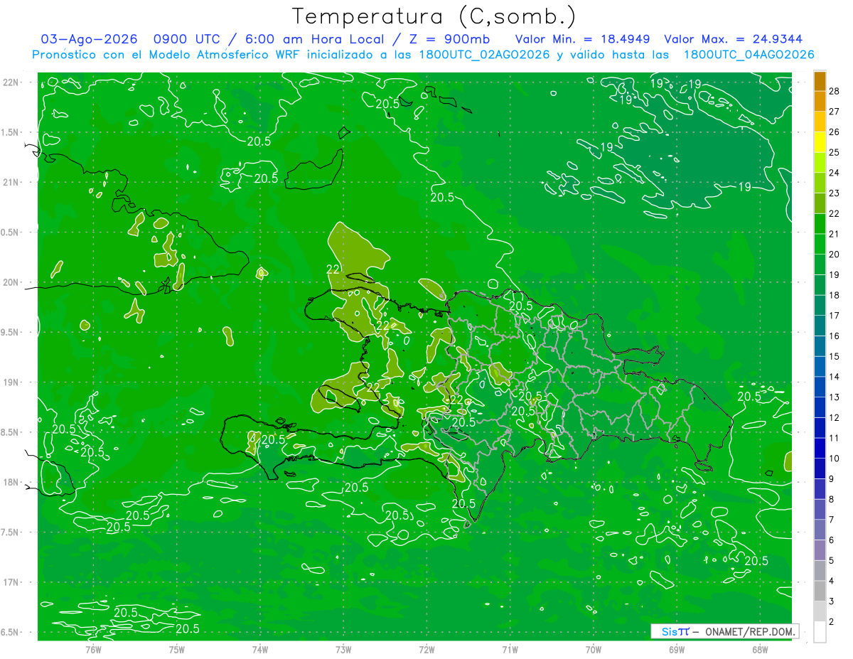Image resolution: width=853 pixels, height=659 pixels.
Task: Select the '70W' longitude label
Action: point(594,650)
